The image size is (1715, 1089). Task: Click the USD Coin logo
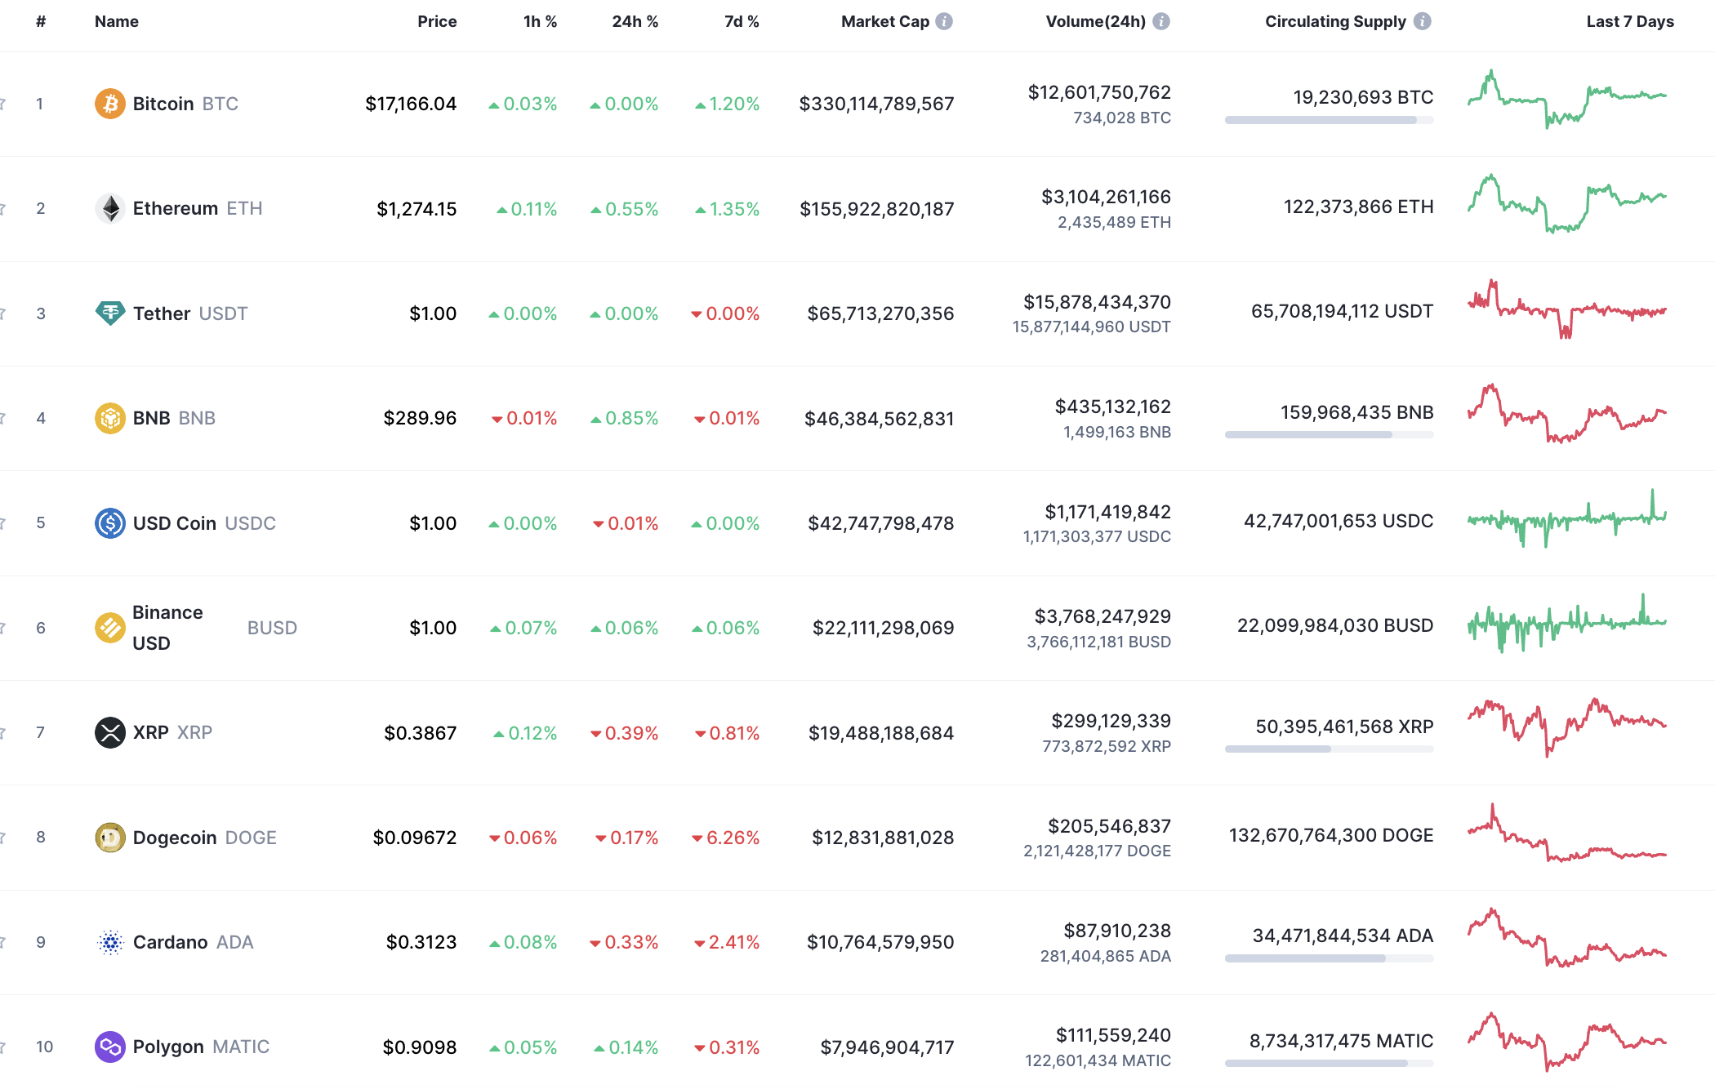tap(111, 523)
